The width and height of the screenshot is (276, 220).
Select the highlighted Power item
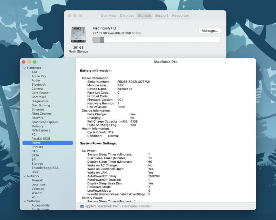48,143
